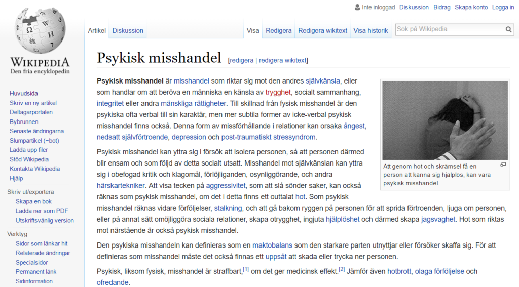Click Skapa en bok link
Viewport: 519px width, 287px height.
click(33, 201)
